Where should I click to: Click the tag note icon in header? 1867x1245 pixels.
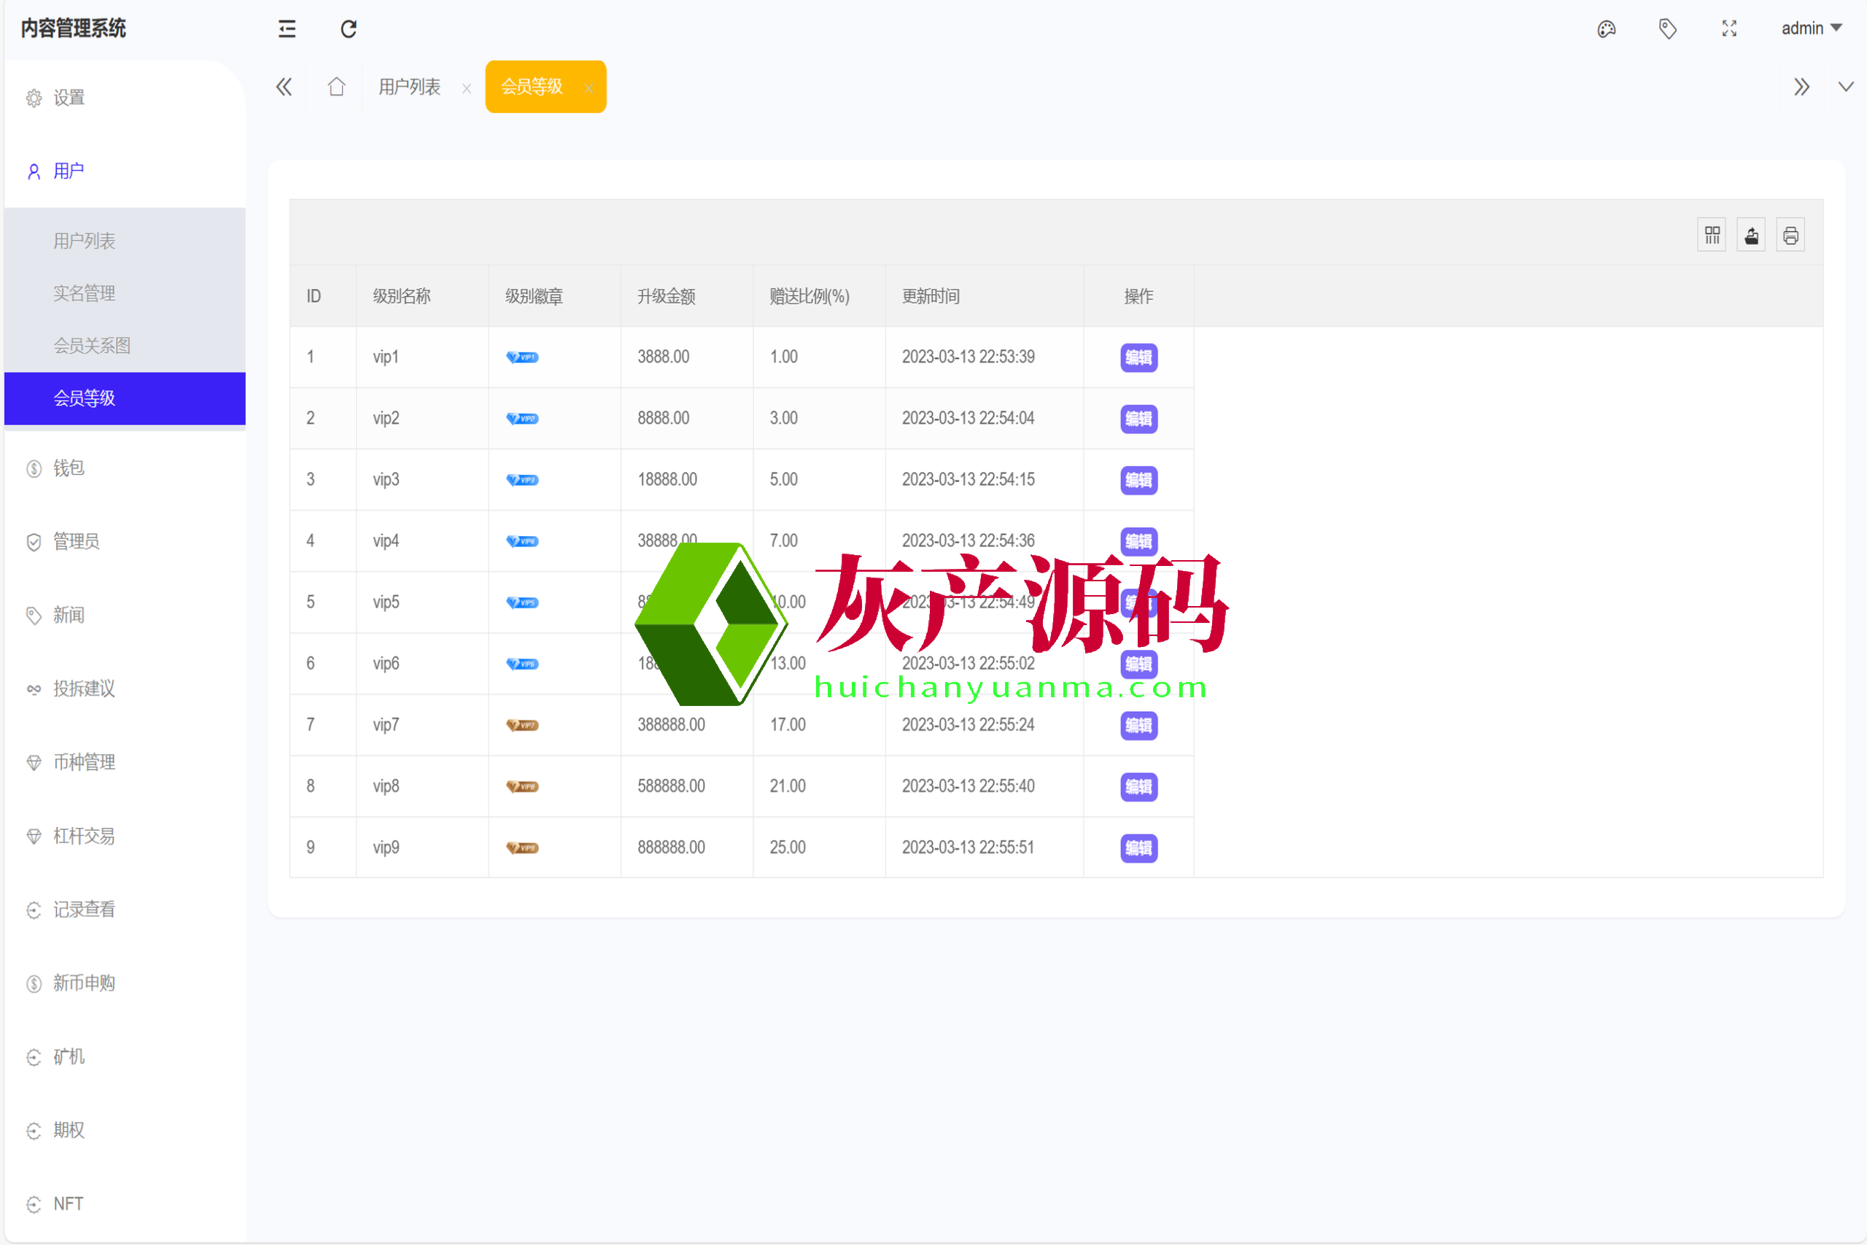pyautogui.click(x=1667, y=29)
